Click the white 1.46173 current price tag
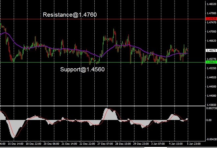This screenshot has width=217, height=148. (211, 51)
